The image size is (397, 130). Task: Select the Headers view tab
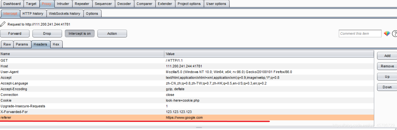coord(41,44)
